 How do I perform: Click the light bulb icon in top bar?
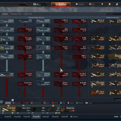(102, 4)
